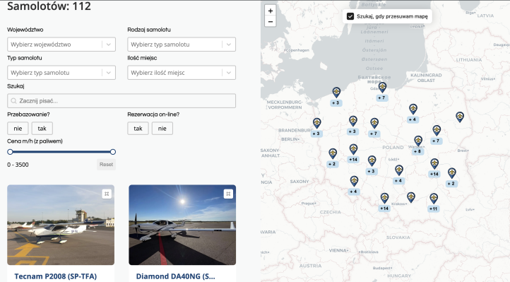Click the Reset price button
This screenshot has width=510, height=282.
106,165
